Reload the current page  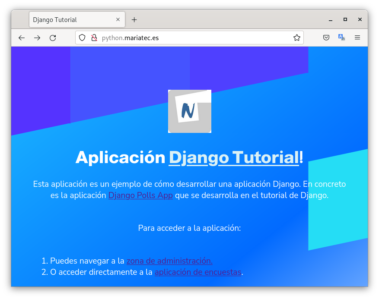(53, 38)
